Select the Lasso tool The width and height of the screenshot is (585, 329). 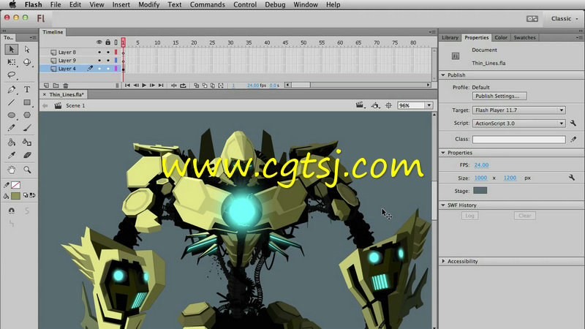click(x=12, y=75)
